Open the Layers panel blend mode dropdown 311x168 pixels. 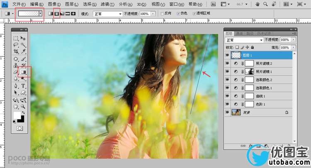click(x=244, y=40)
